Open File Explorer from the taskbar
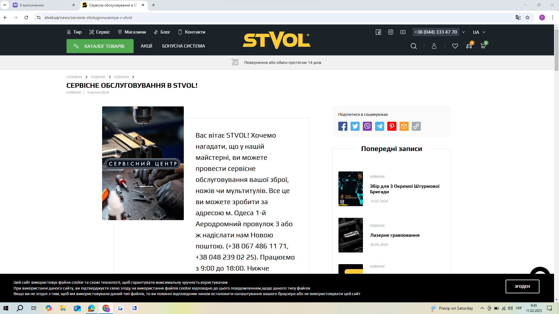 coord(63,308)
